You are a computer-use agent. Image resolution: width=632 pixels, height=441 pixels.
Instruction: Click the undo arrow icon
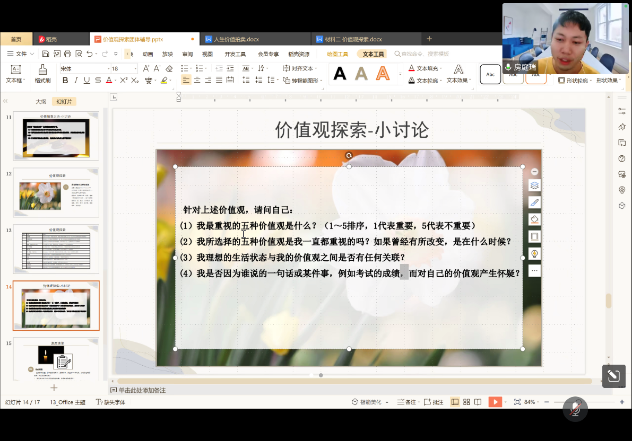pos(90,54)
